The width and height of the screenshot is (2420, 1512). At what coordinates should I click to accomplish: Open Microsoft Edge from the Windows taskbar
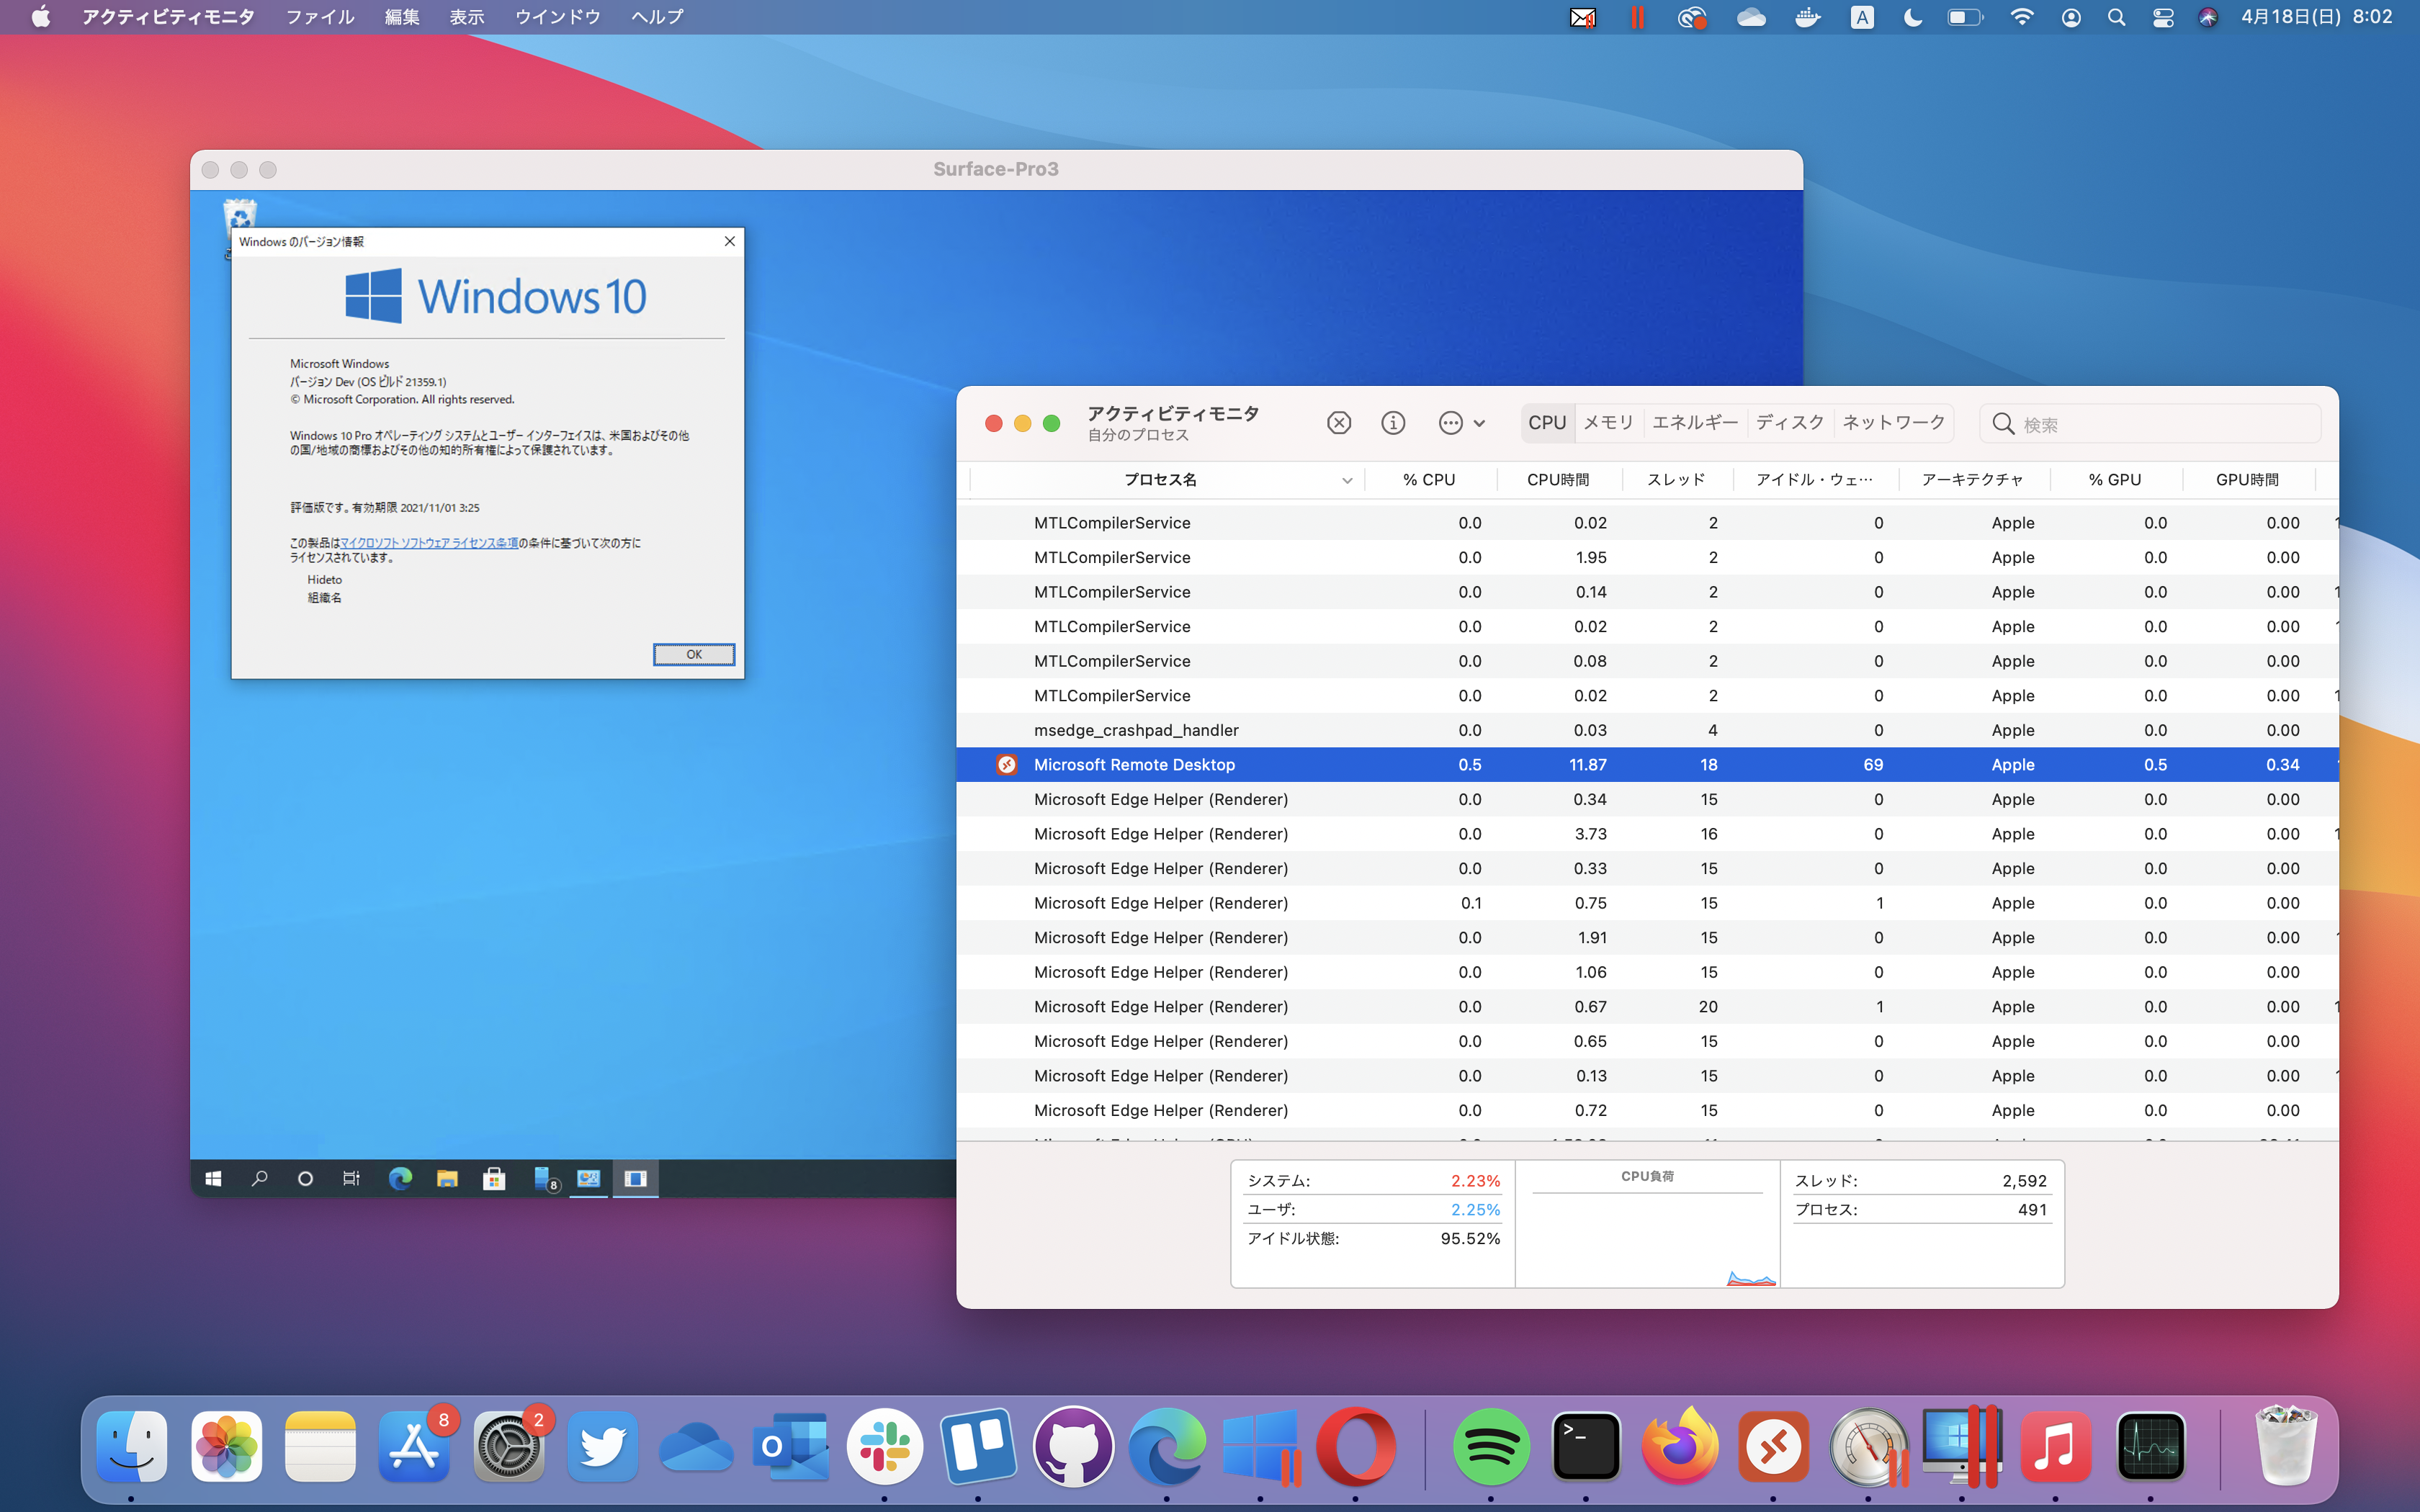point(400,1179)
